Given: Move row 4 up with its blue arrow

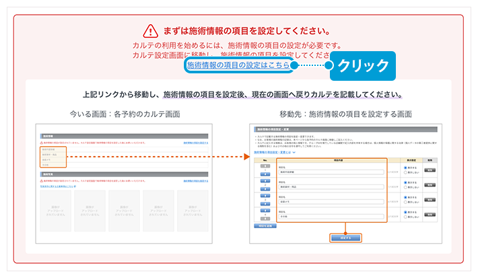Looking at the screenshot, I should pos(265,211).
